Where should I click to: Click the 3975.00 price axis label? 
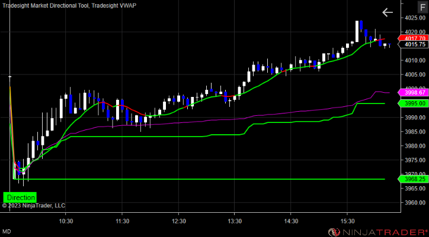tap(416, 160)
